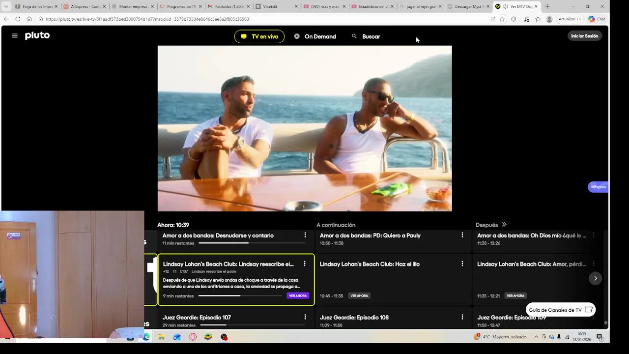Click the Actualizar browser button
This screenshot has height=354, width=629.
(x=570, y=19)
